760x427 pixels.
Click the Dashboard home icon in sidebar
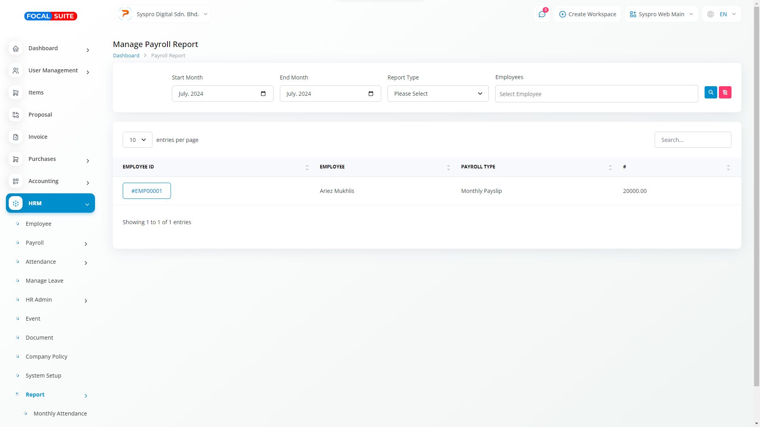click(16, 48)
